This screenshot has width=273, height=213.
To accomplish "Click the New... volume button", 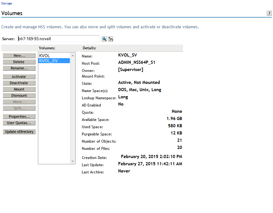I will (x=19, y=56).
